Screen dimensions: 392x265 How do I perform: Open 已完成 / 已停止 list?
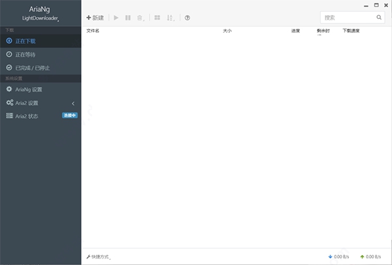click(41, 67)
